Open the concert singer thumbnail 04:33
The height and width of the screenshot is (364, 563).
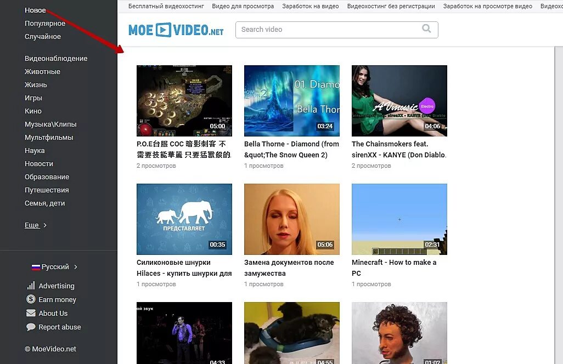[184, 333]
